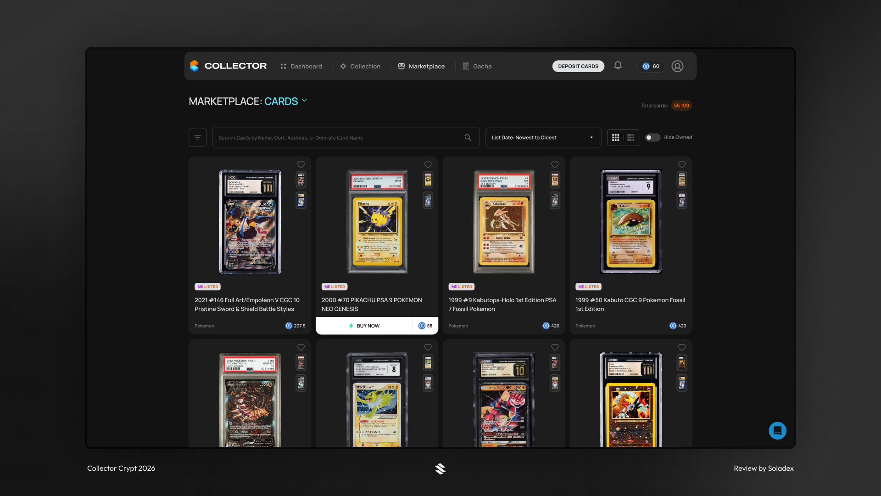Switch to list view layout
This screenshot has width=881, height=496.
point(630,137)
